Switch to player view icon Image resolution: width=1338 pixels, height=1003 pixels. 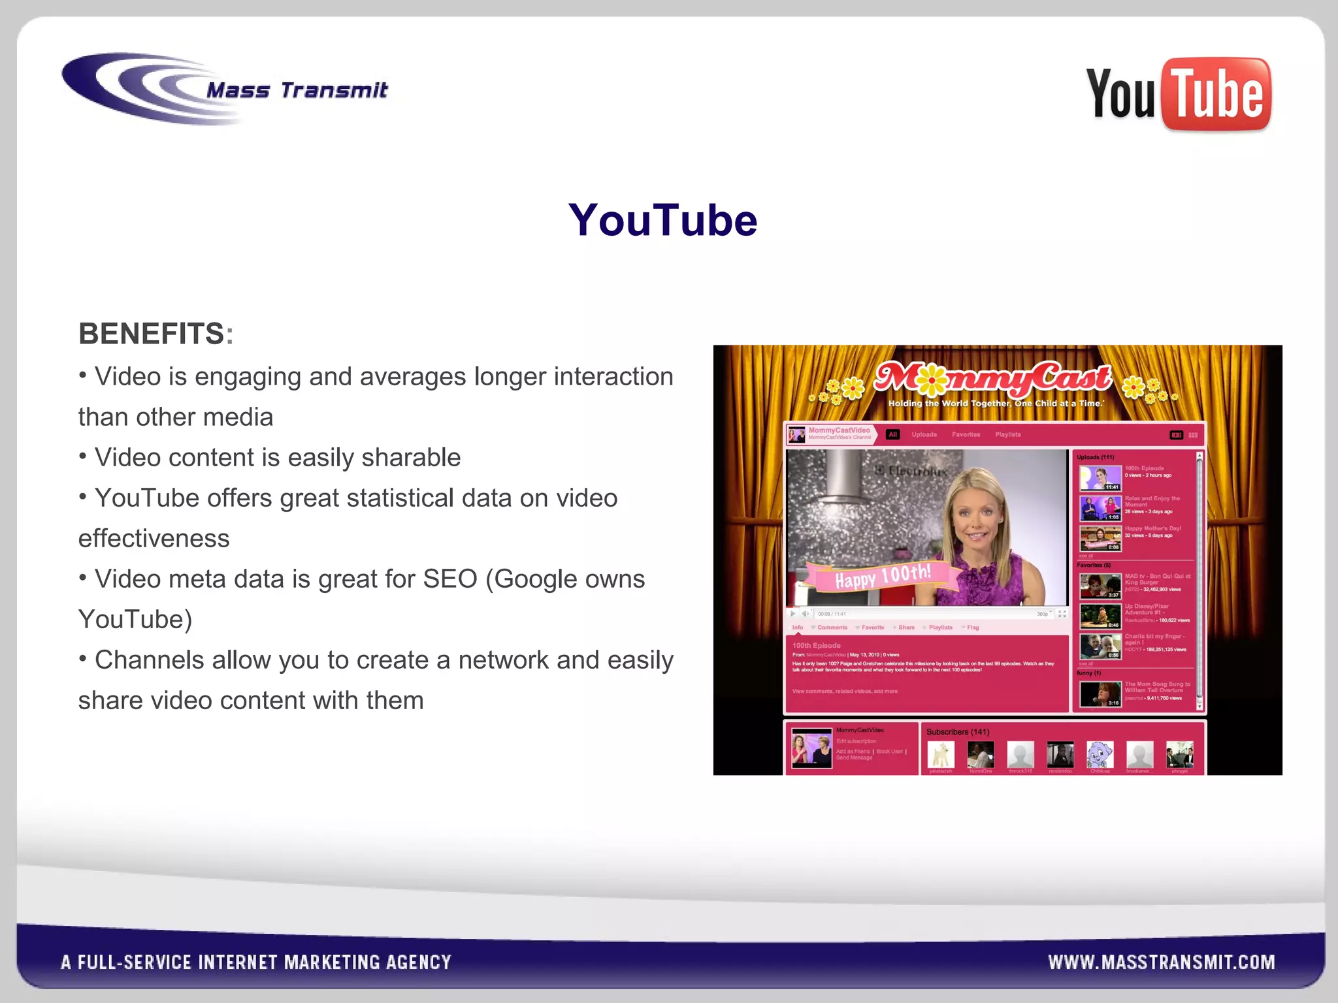tap(1176, 435)
